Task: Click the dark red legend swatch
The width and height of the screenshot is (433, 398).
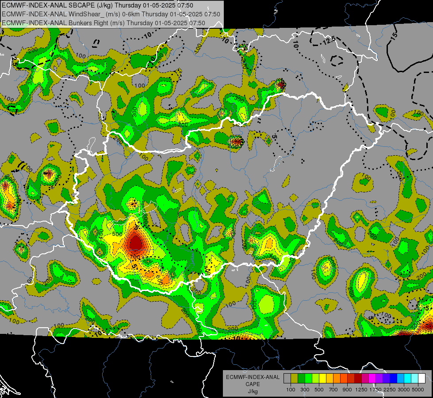Action: point(358,379)
